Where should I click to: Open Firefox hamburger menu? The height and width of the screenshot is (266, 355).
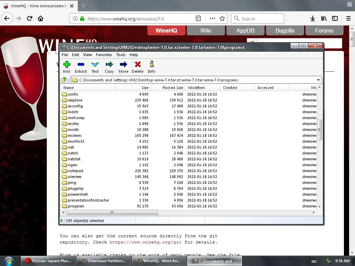click(x=348, y=19)
